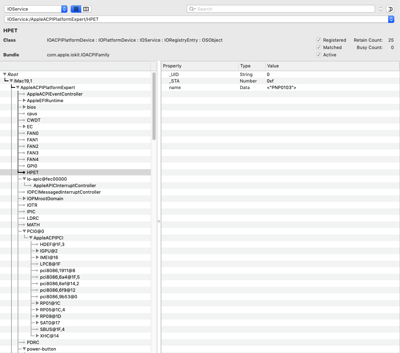Click the Registered checkbox

coord(319,40)
